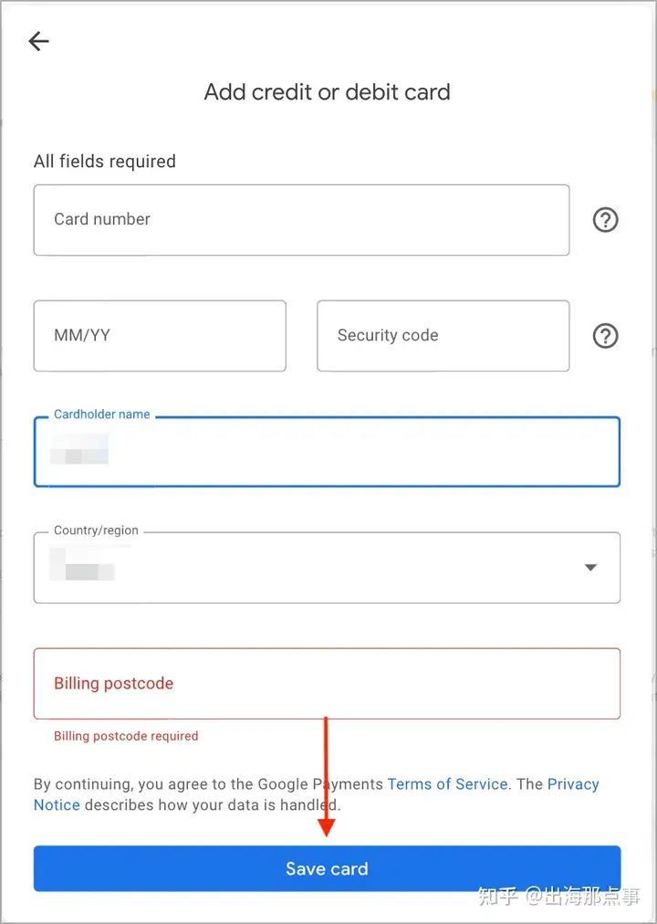
Task: Open help icon beside Security code field
Action: (x=605, y=336)
